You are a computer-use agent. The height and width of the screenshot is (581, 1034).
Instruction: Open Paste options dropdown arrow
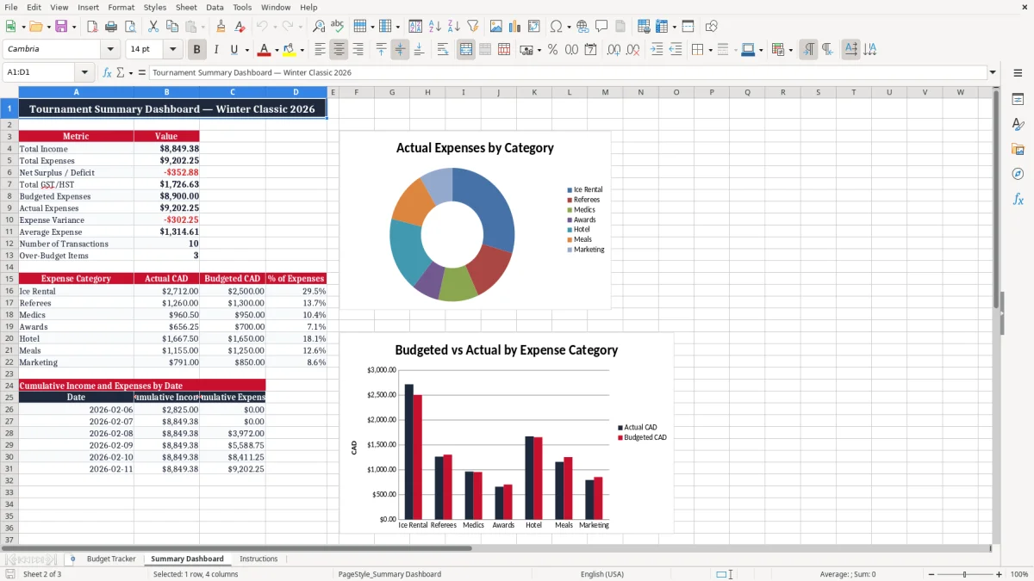pyautogui.click(x=202, y=27)
